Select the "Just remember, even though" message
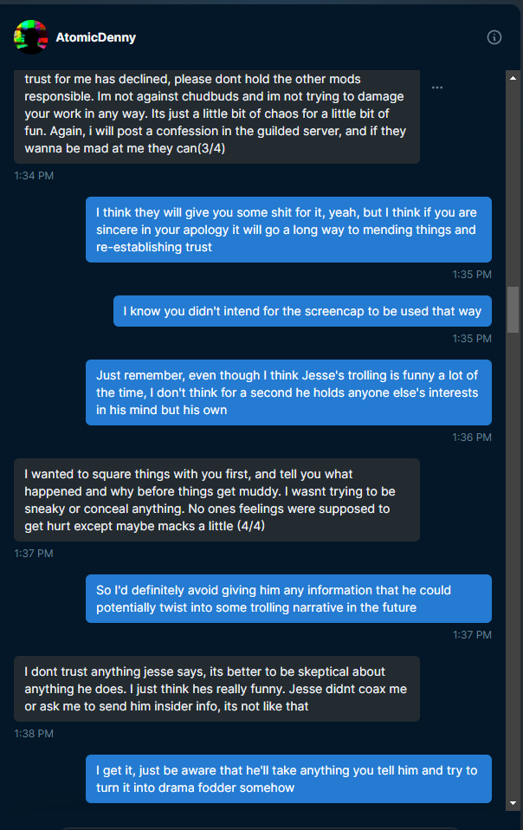523x830 pixels. click(288, 392)
